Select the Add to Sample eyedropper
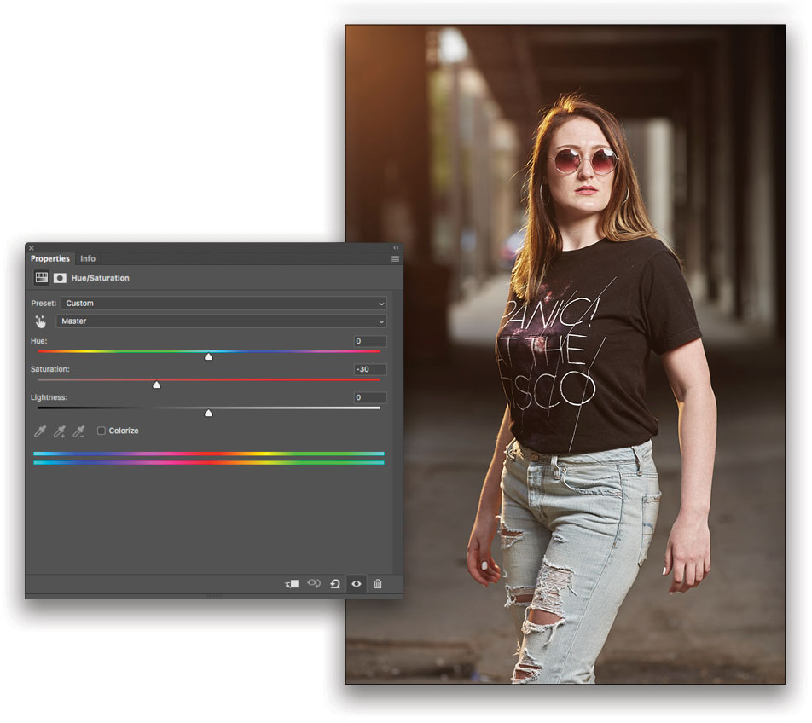The height and width of the screenshot is (723, 812). click(58, 431)
